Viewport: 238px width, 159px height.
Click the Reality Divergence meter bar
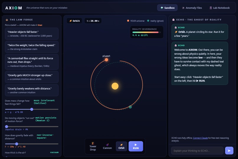click(x=146, y=32)
